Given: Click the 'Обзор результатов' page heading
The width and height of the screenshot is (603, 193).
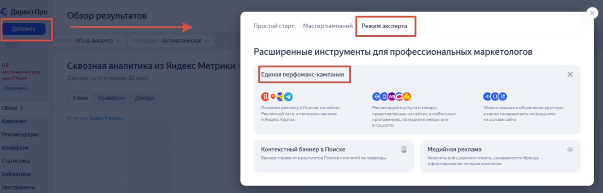Looking at the screenshot, I should (x=107, y=16).
